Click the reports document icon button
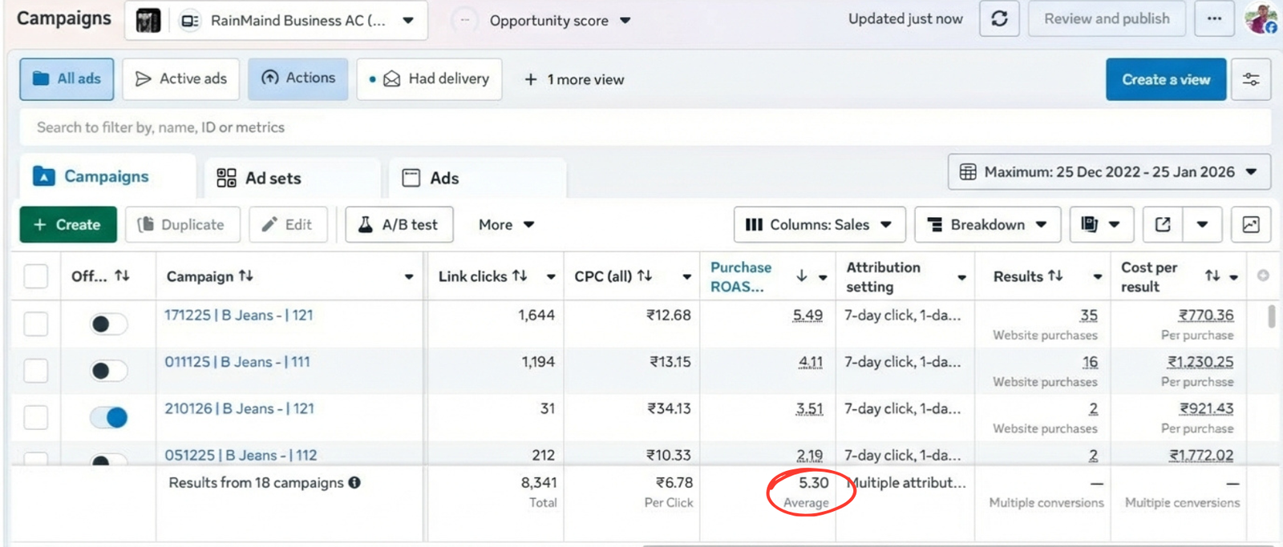Image resolution: width=1283 pixels, height=547 pixels. point(1101,224)
